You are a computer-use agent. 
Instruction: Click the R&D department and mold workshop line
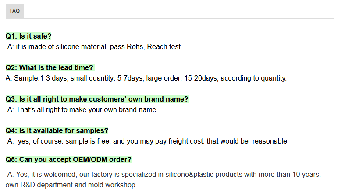click(71, 185)
